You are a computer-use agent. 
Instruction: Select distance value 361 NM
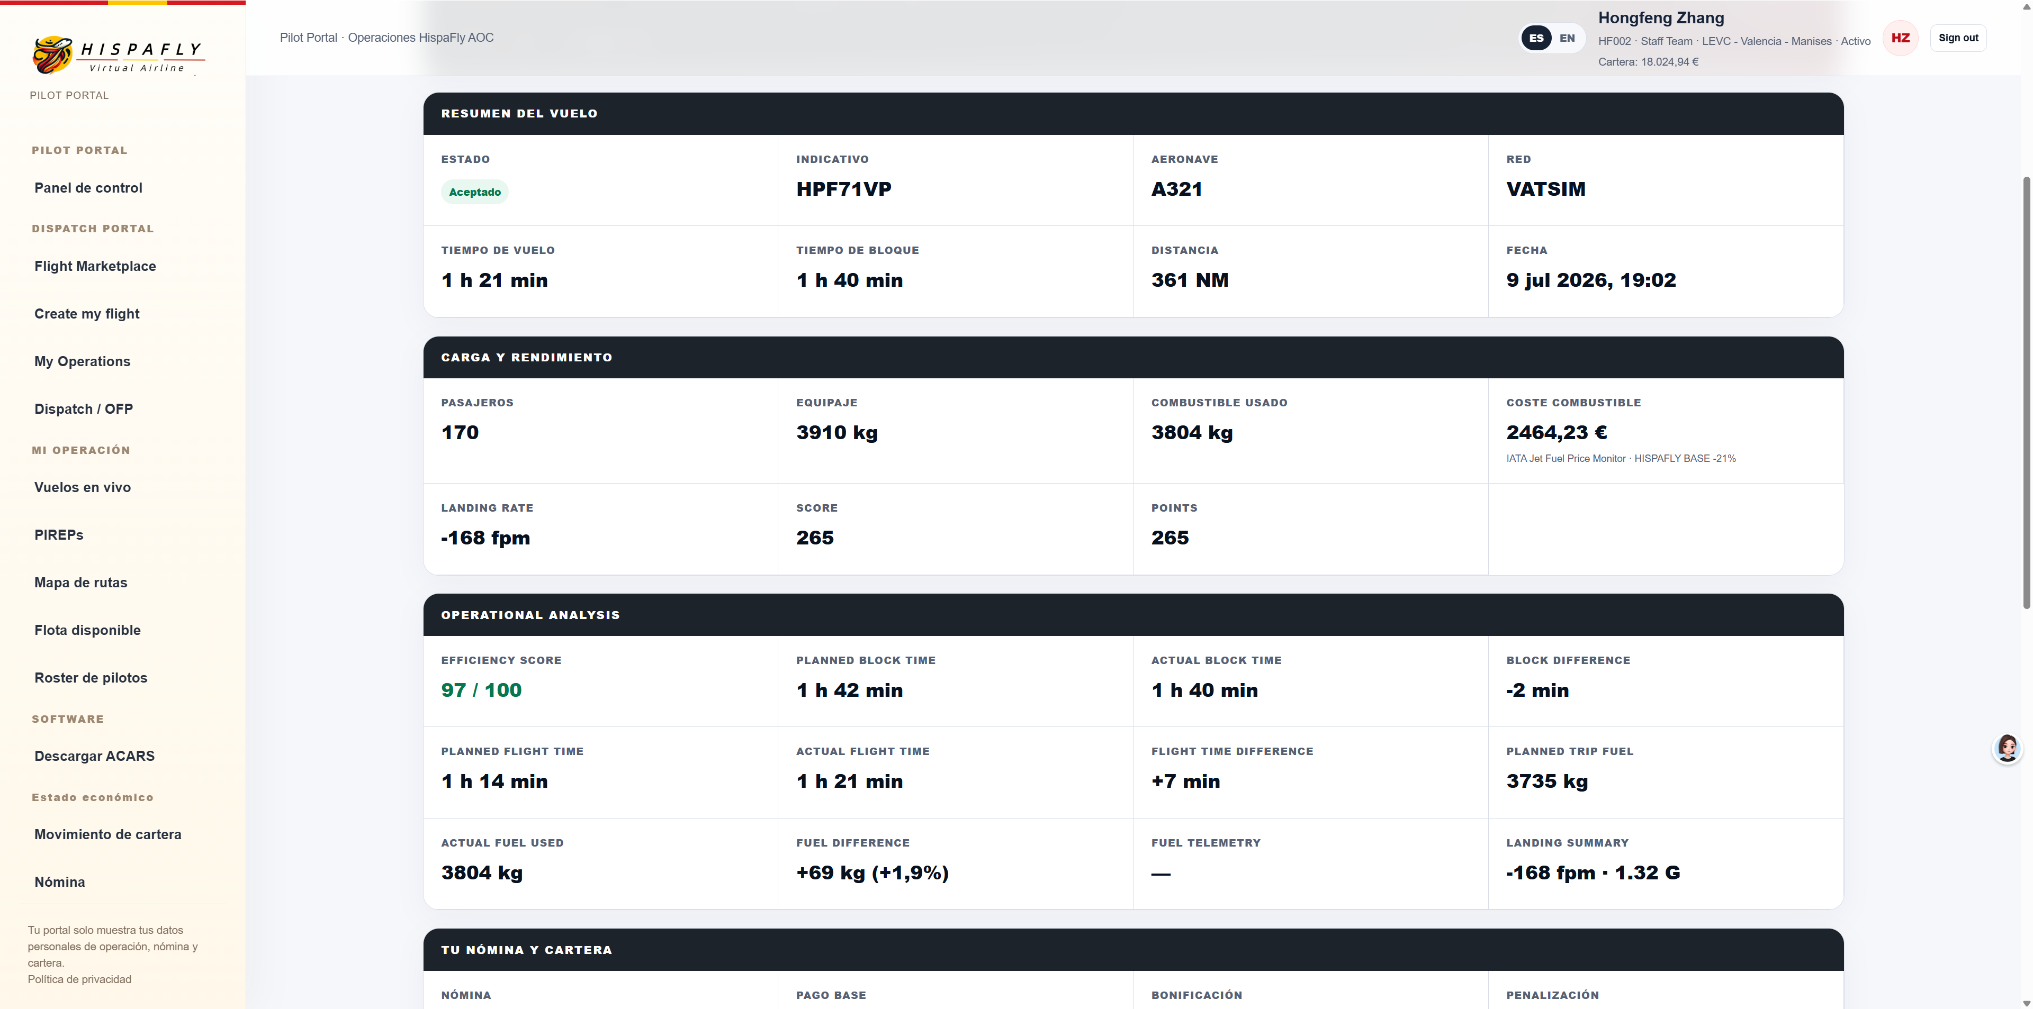1189,280
